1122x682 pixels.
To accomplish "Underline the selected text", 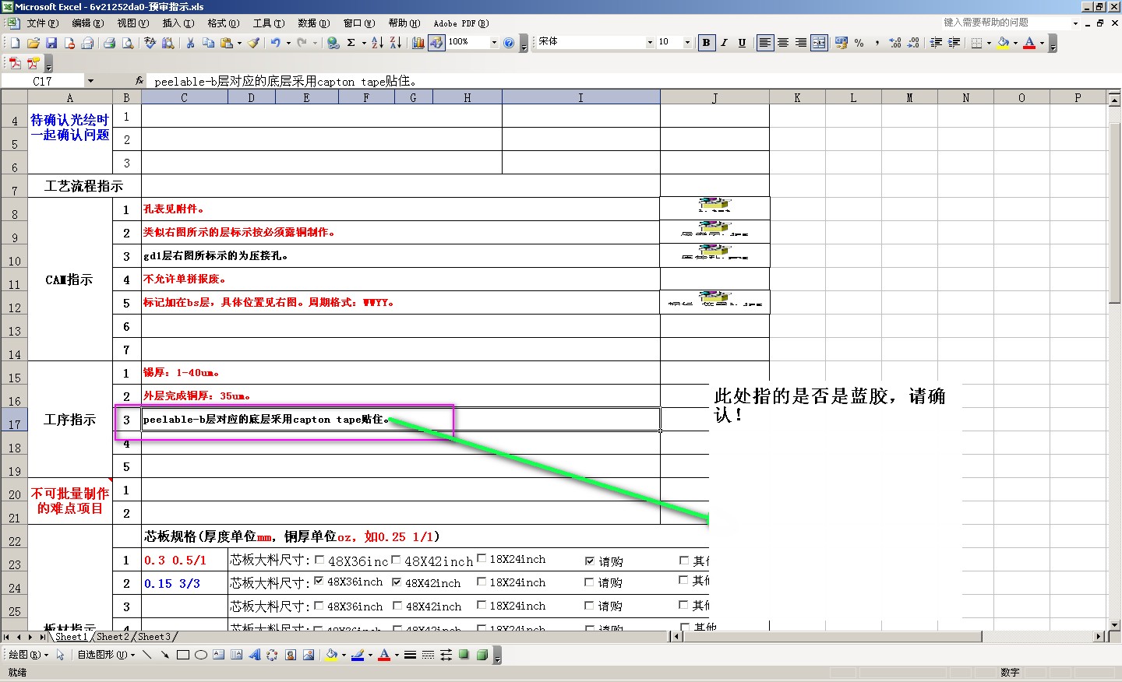I will [742, 43].
